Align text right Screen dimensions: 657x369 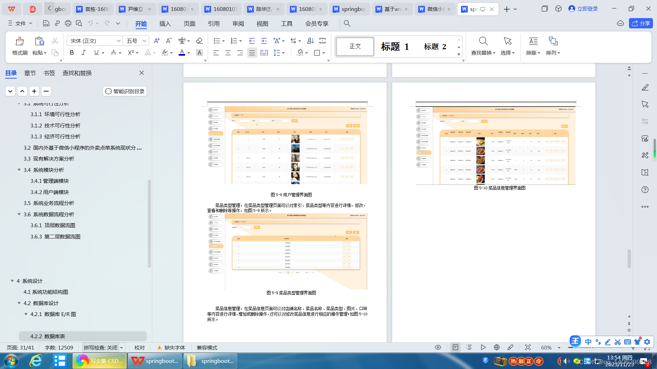(240, 53)
